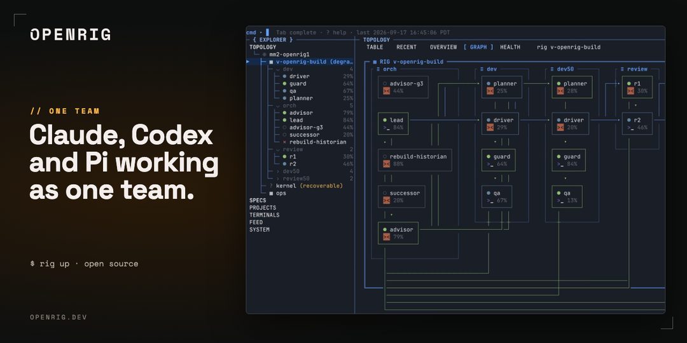
Task: Click the orange agent icon in the dev group driver node
Action: [490, 127]
